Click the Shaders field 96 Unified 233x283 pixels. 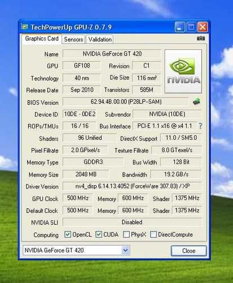point(90,138)
